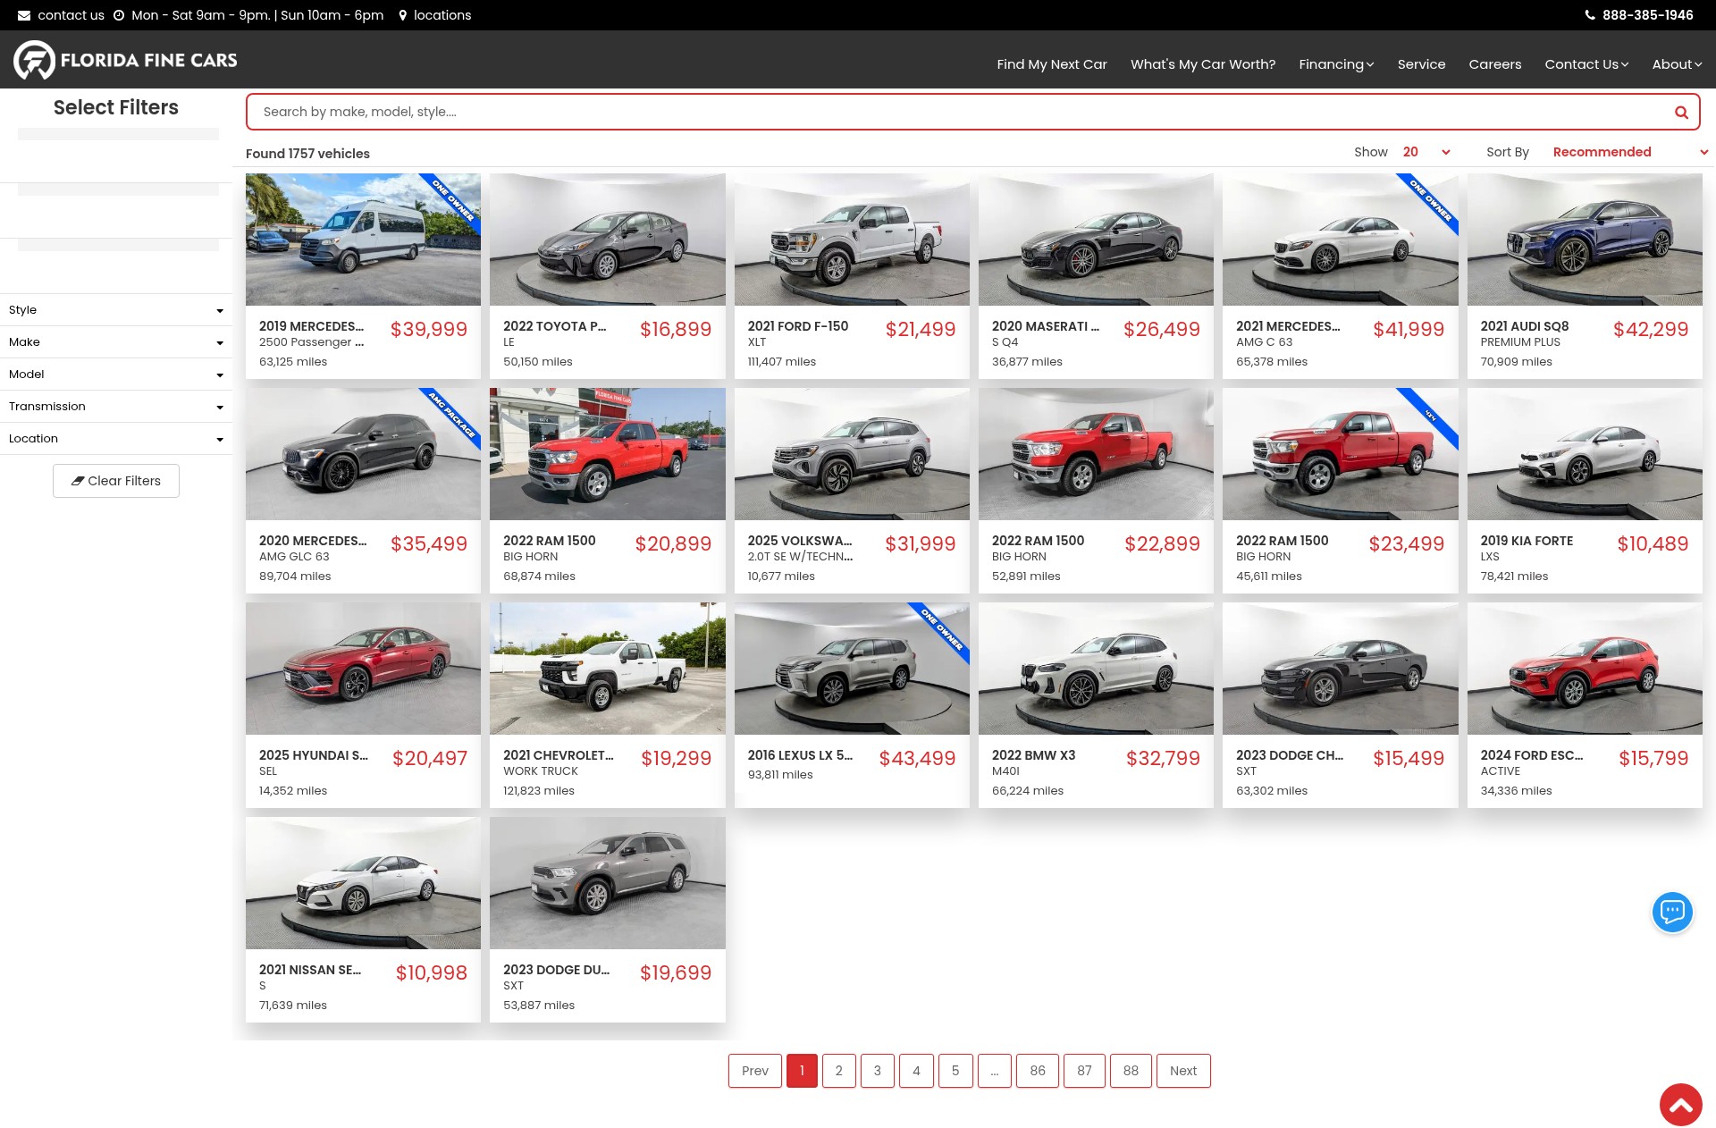Expand the Location filter
Image resolution: width=1716 pixels, height=1128 pixels.
pyautogui.click(x=116, y=439)
